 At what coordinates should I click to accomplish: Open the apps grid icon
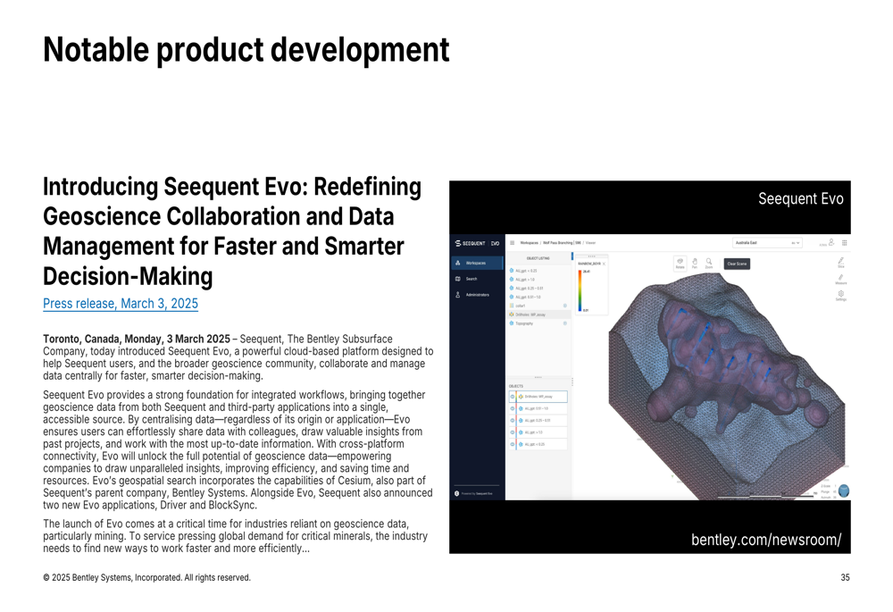pyautogui.click(x=845, y=242)
